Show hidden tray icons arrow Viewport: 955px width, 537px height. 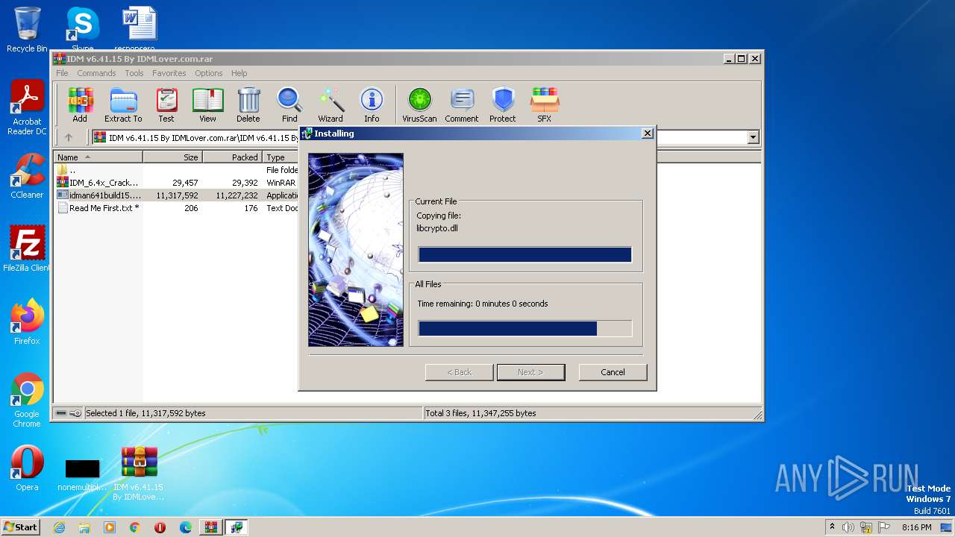pyautogui.click(x=832, y=527)
